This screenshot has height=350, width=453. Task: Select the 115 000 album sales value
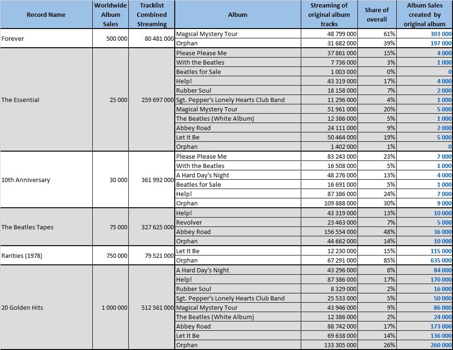[424, 251]
